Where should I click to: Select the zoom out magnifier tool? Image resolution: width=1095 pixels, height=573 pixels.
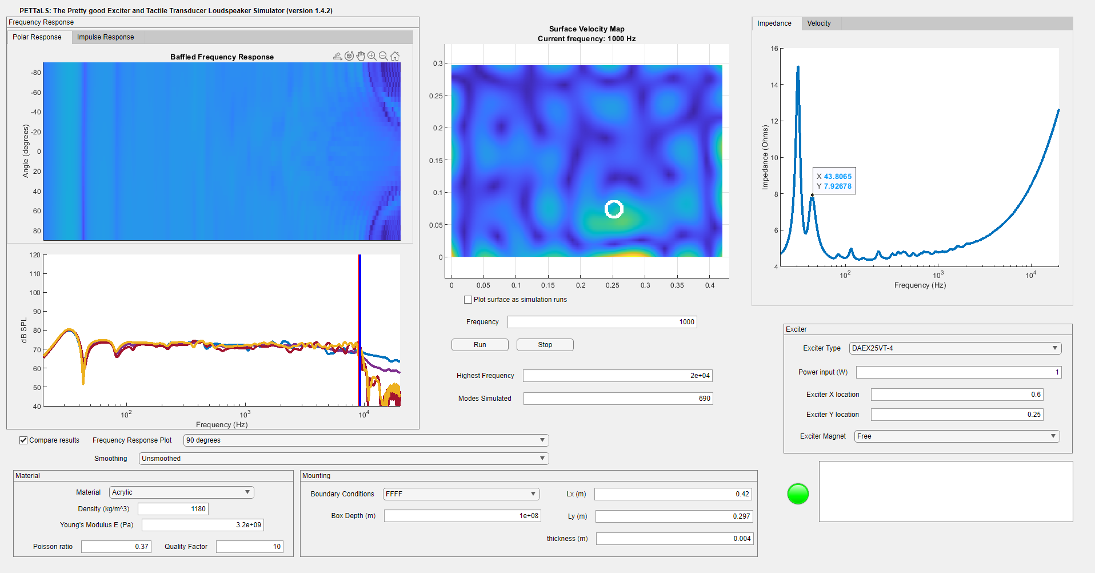(383, 56)
